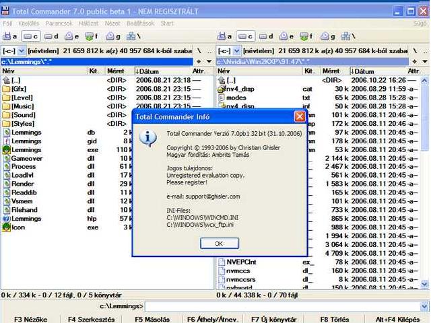Open the Parancsok menu

point(59,24)
